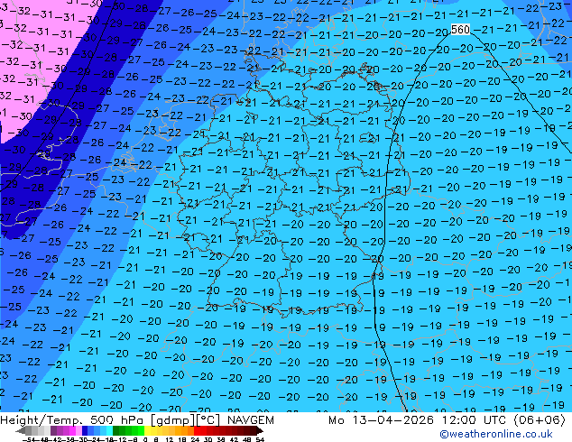Click the (06+06) forecast run label
The width and height of the screenshot is (572, 442).
click(x=540, y=420)
